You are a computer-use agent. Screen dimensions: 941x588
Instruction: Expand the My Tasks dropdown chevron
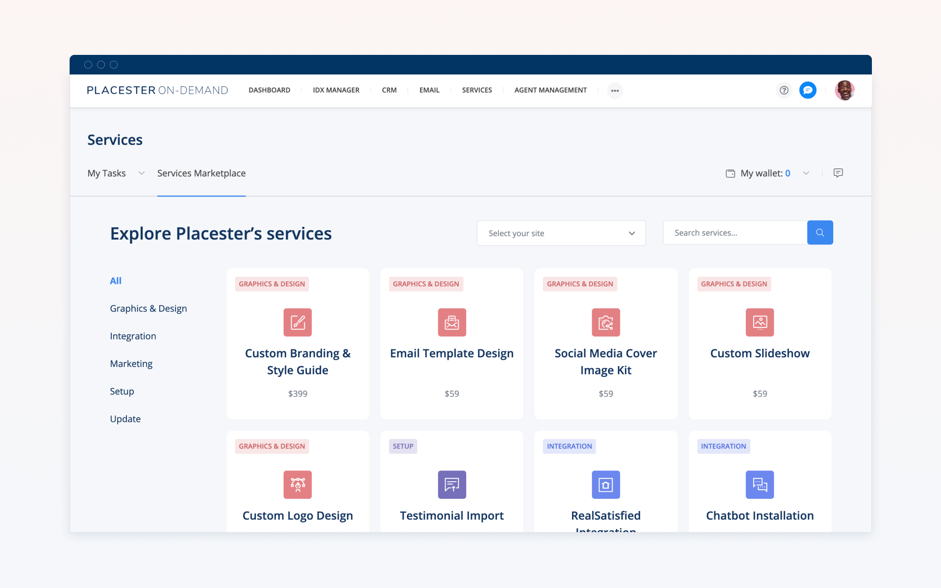(x=142, y=173)
